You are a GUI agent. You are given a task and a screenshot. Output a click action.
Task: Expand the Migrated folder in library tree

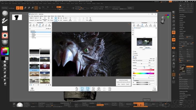[x=31, y=34]
